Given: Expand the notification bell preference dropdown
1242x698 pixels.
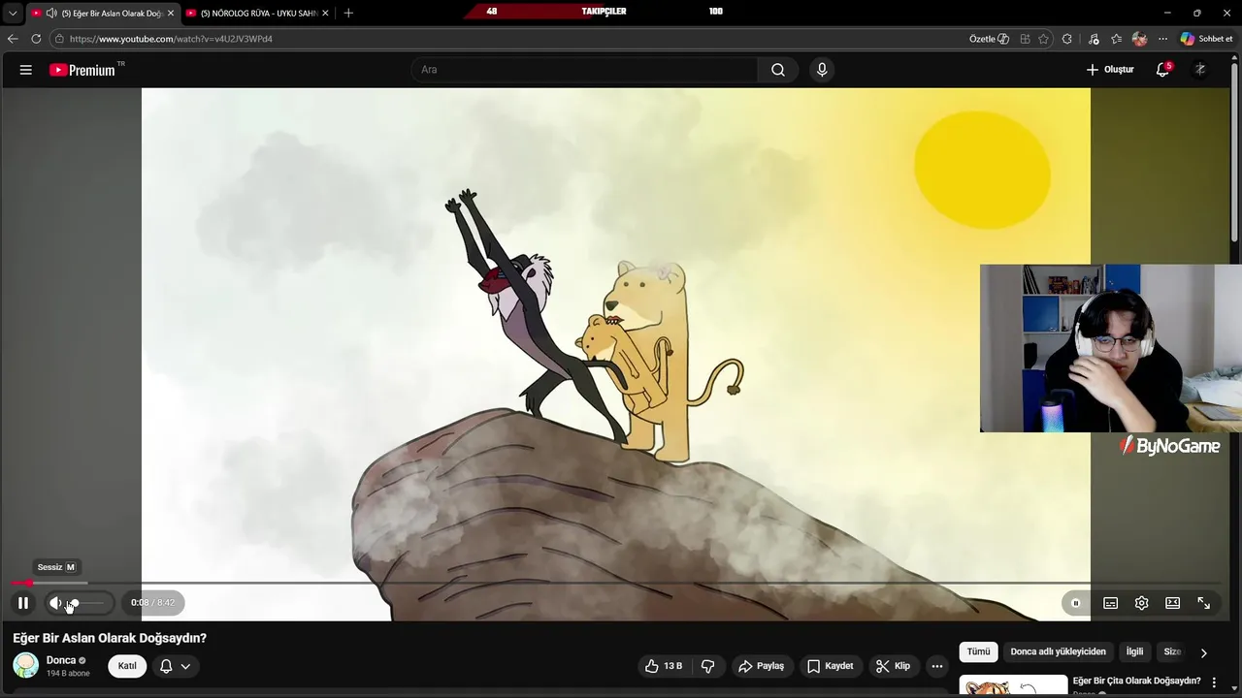Looking at the screenshot, I should point(185,666).
